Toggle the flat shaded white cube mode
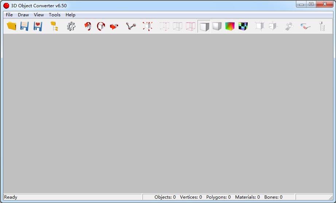The image size is (336, 203). click(204, 26)
